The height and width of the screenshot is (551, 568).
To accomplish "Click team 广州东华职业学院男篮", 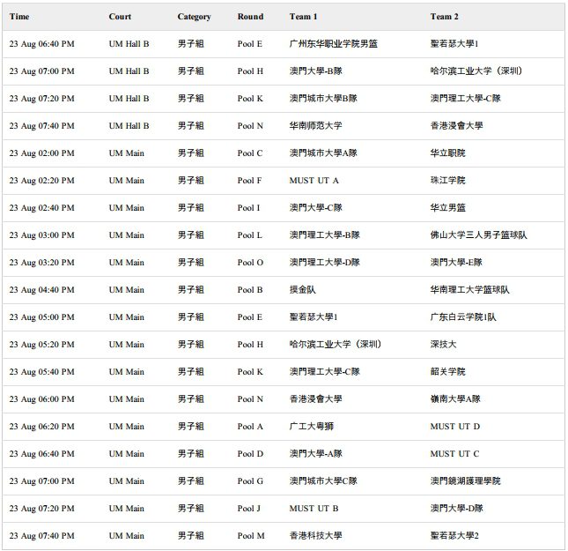I will click(333, 44).
